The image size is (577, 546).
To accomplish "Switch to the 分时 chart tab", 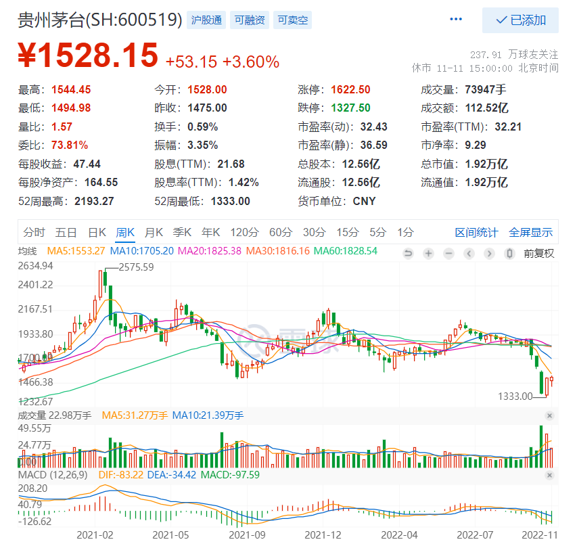I will [34, 232].
